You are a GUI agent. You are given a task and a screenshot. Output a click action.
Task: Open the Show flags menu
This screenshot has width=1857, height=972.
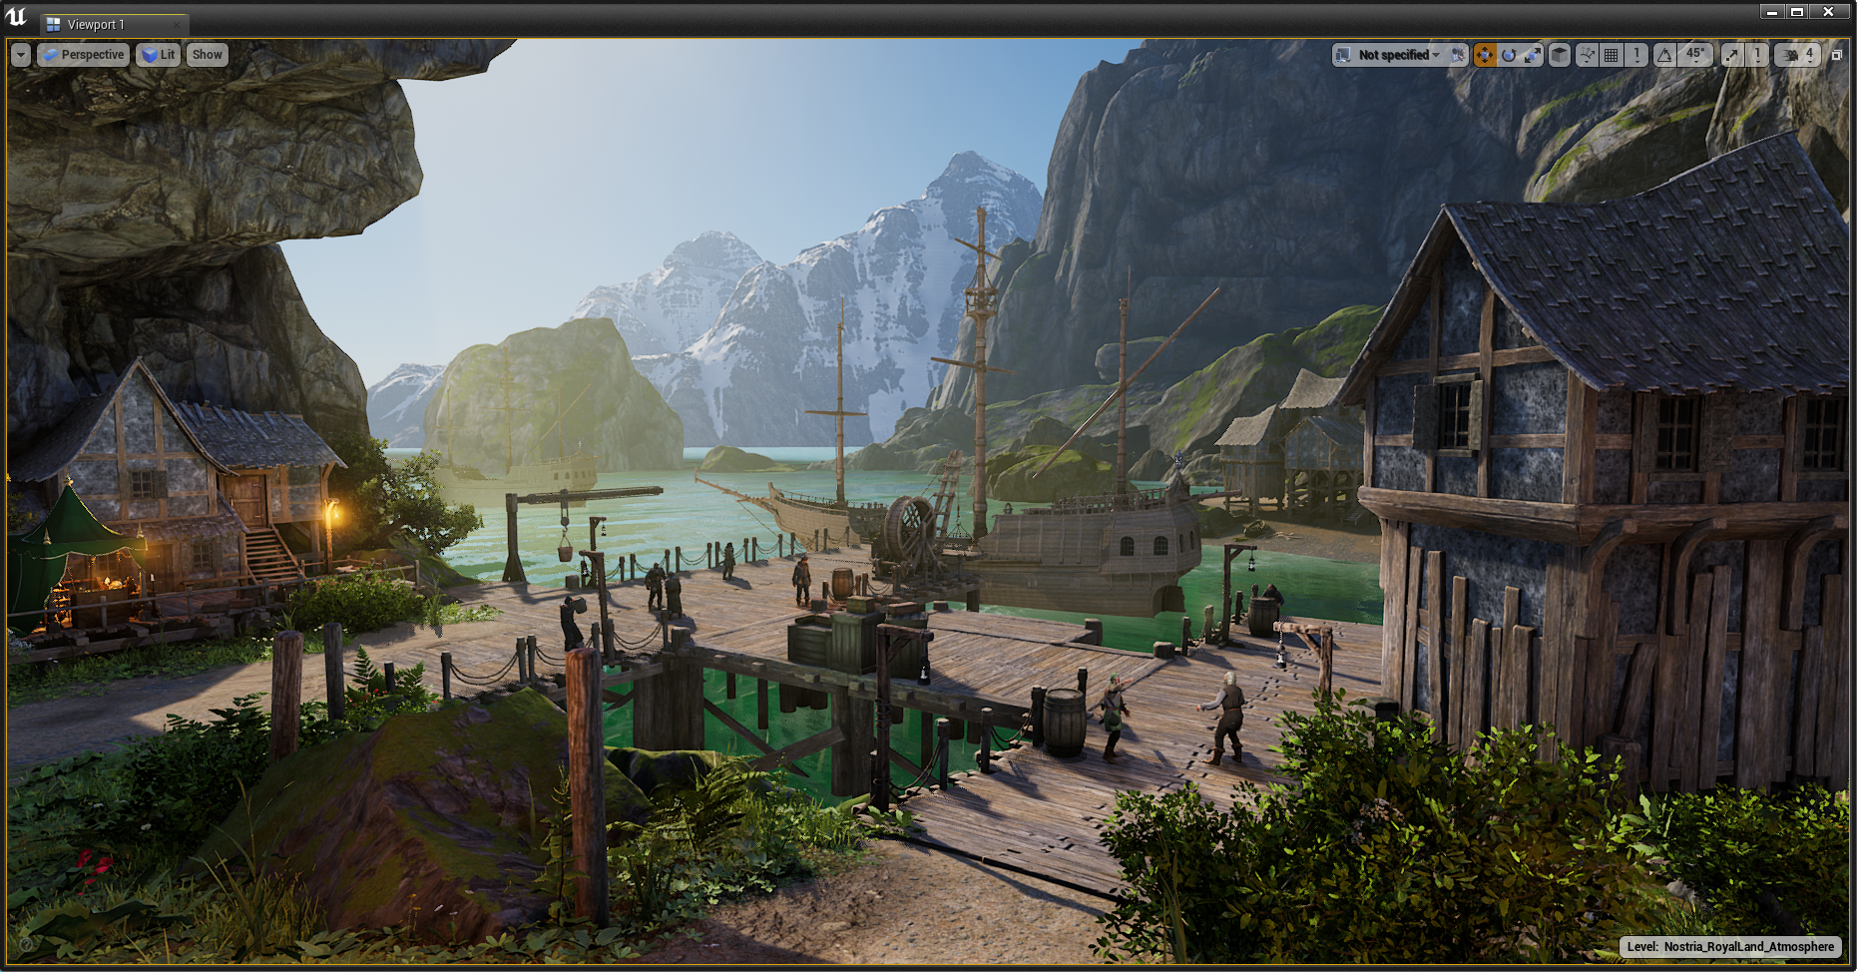click(x=208, y=55)
